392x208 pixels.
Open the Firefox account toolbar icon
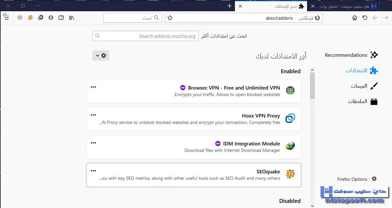click(x=51, y=18)
